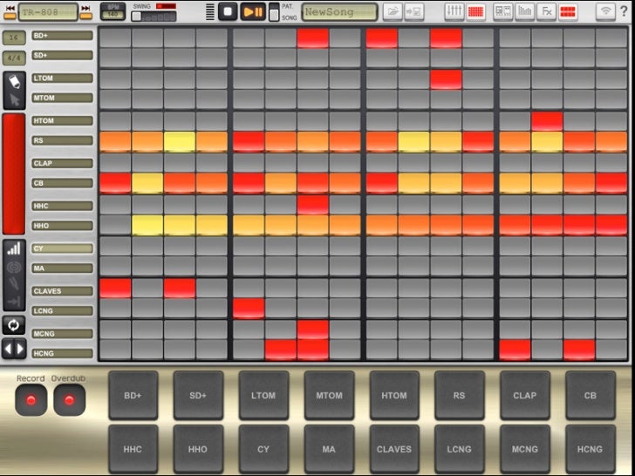Tap the BD+ drum pad
This screenshot has width=635, height=476.
(133, 395)
